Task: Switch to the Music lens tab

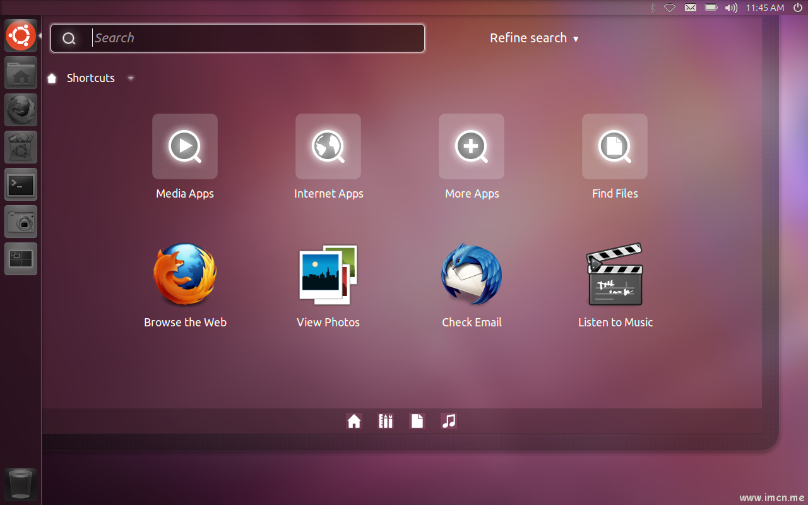Action: click(x=449, y=421)
